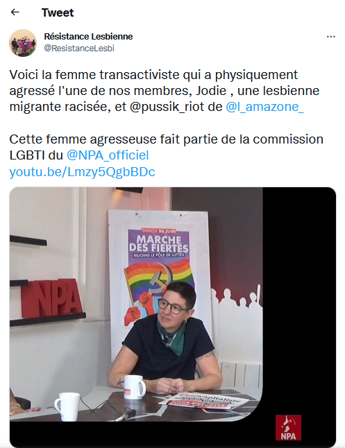Open the three-dot tweet options menu
The image size is (345, 448).
click(330, 37)
